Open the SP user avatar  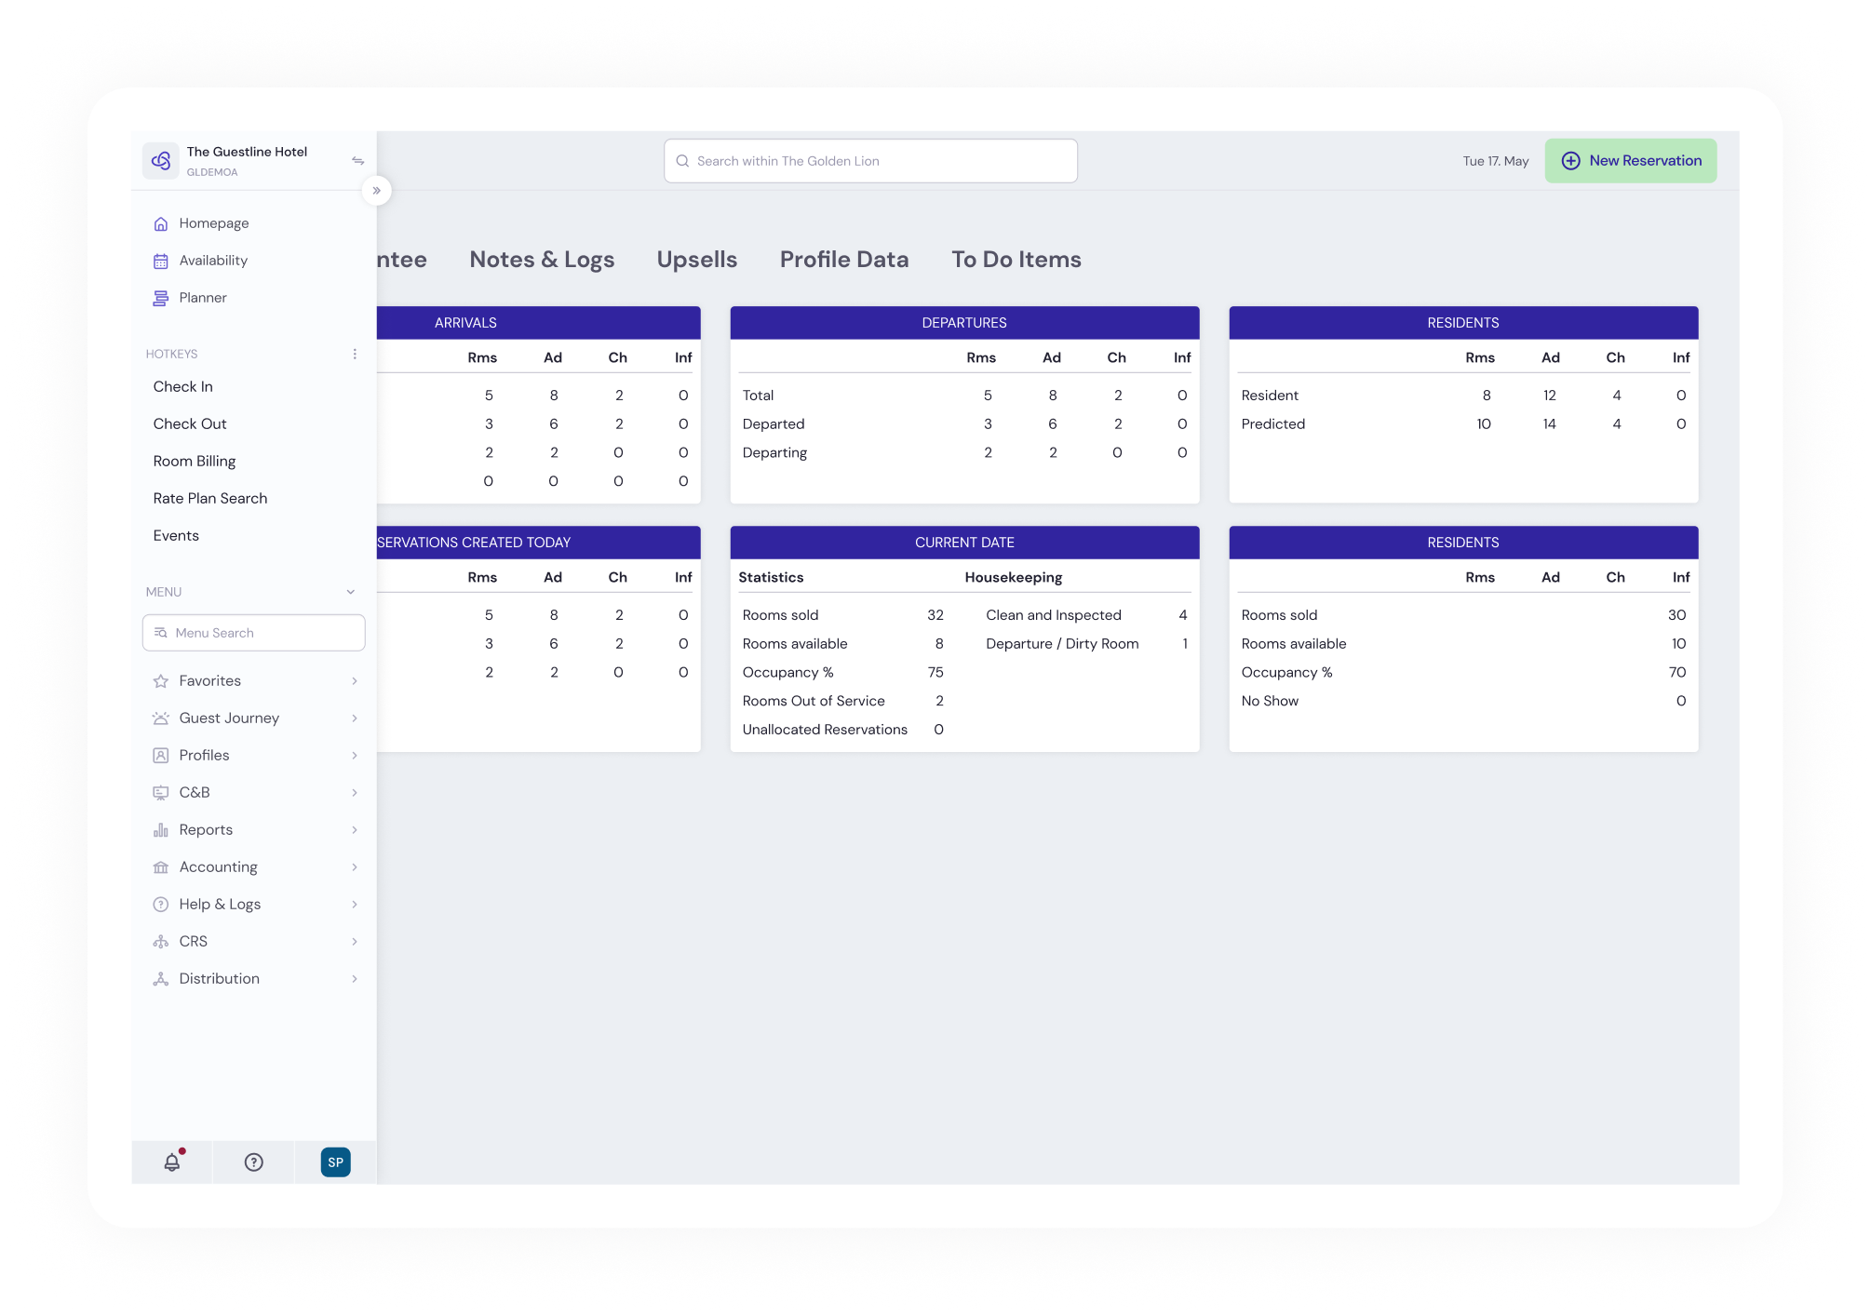(x=336, y=1162)
